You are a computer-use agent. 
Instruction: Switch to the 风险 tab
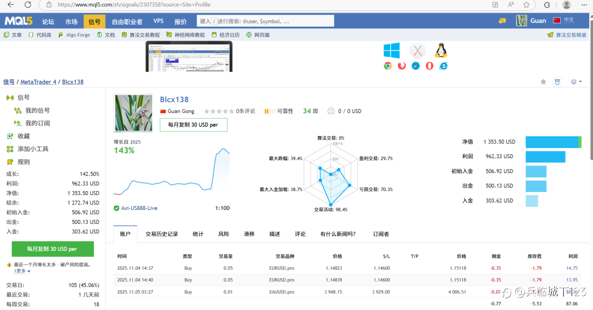click(x=224, y=234)
